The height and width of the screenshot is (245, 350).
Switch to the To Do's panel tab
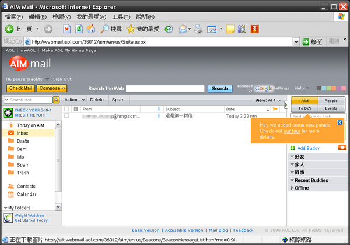point(304,108)
